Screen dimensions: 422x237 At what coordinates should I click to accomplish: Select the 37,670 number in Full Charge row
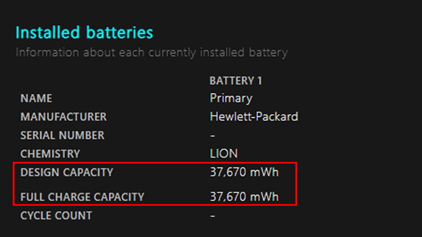pyautogui.click(x=227, y=196)
